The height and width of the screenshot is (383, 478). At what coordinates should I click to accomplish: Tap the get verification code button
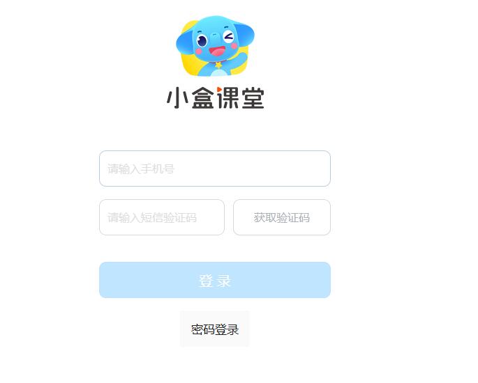tap(282, 217)
